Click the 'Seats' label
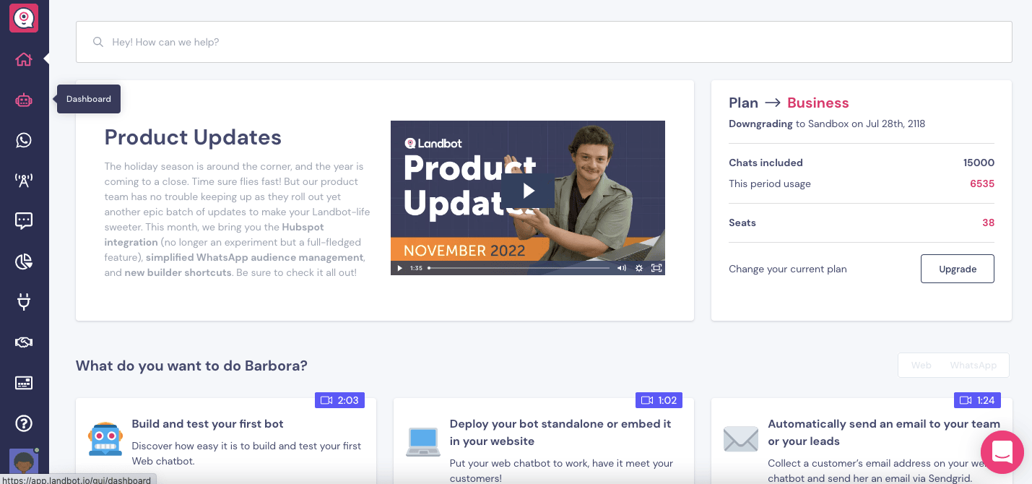Image resolution: width=1032 pixels, height=484 pixels. (742, 222)
